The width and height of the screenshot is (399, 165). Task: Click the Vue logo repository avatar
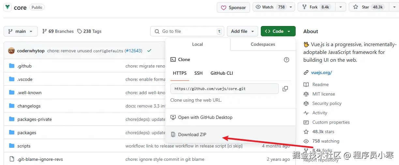[7, 7]
